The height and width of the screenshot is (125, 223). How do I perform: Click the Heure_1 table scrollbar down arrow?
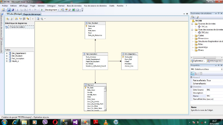[105, 109]
